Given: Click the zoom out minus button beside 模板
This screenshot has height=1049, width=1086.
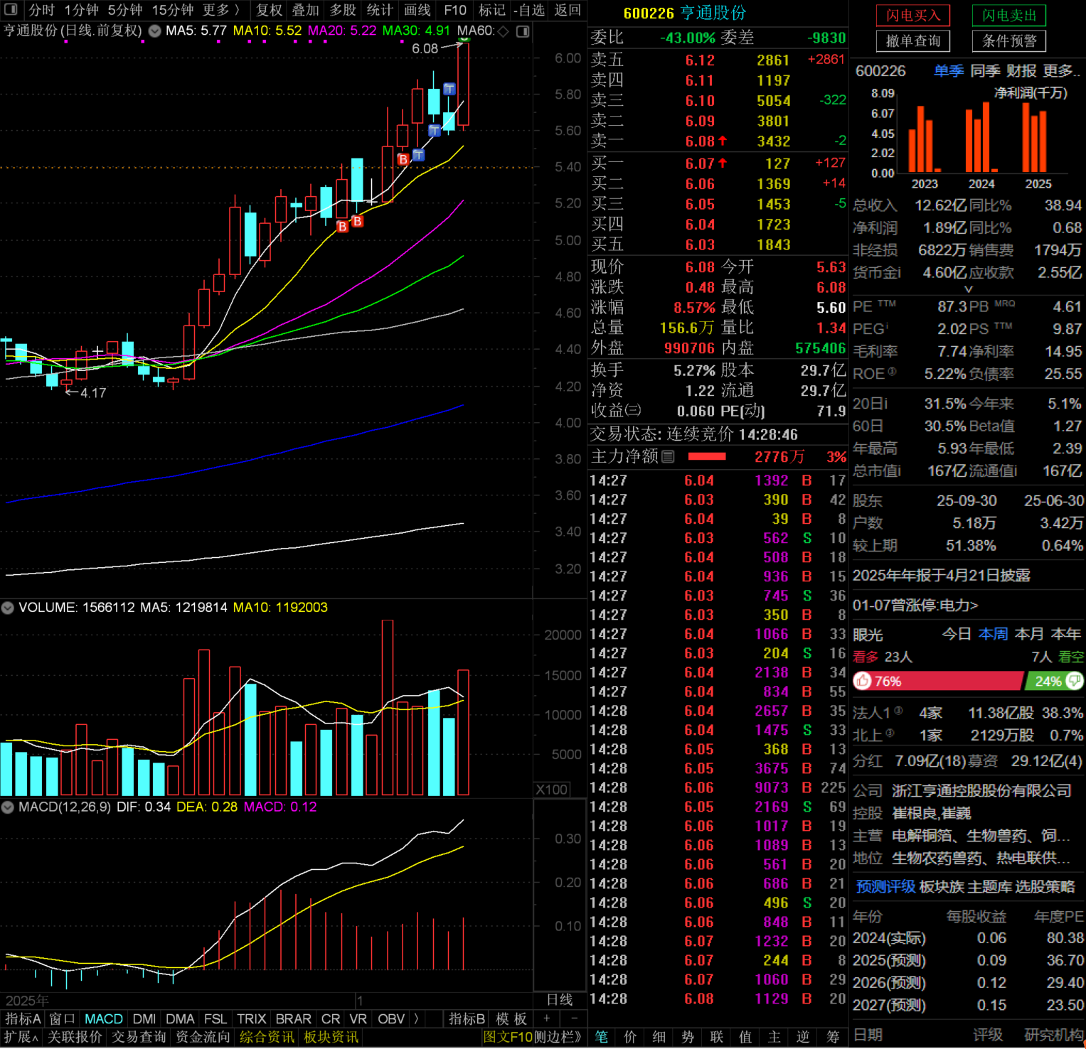Looking at the screenshot, I should click(x=575, y=1018).
